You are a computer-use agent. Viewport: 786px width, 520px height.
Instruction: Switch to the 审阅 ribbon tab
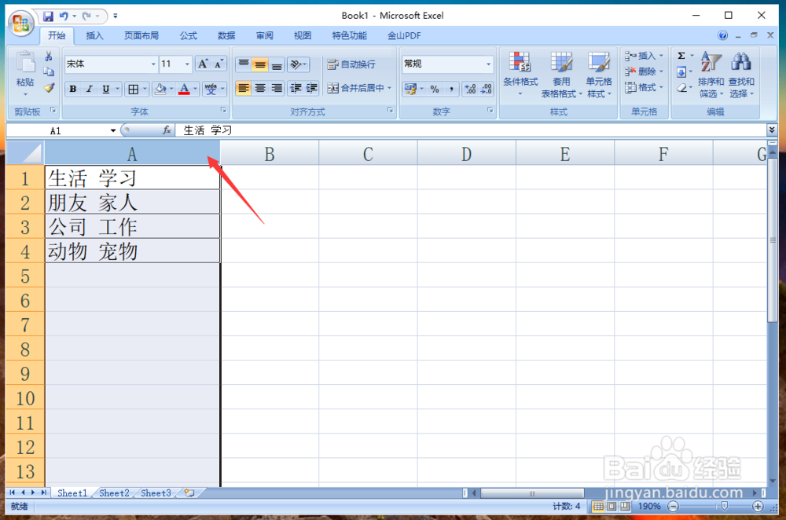265,35
